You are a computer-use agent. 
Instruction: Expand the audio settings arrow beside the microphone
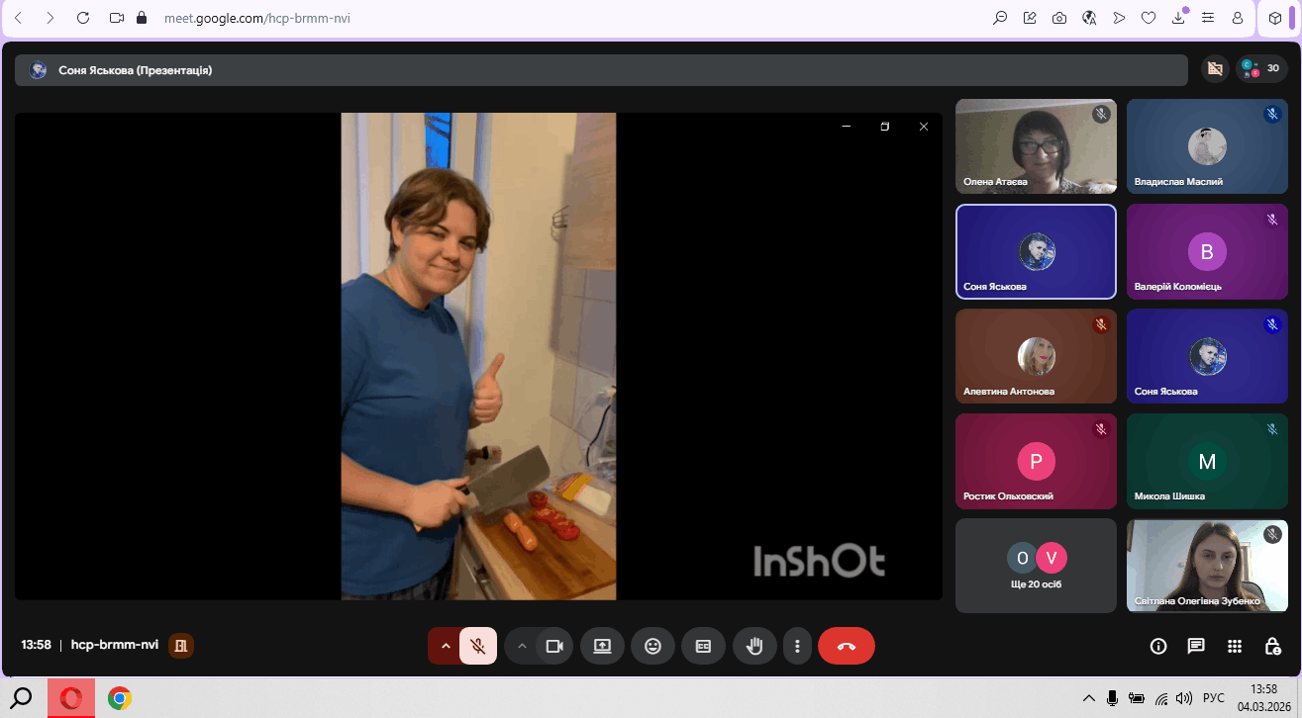[x=446, y=646]
